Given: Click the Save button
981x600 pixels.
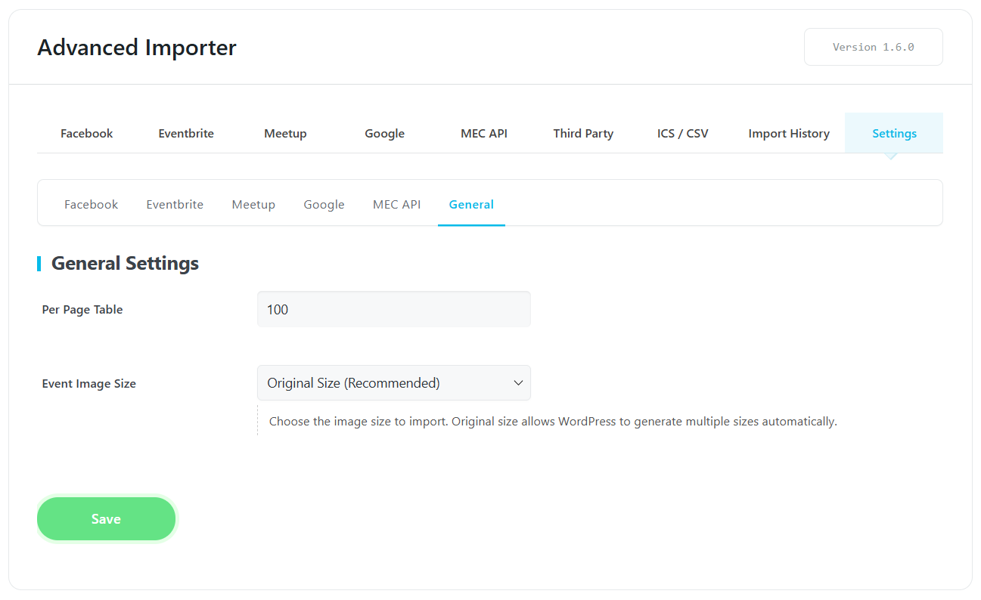Looking at the screenshot, I should 106,518.
